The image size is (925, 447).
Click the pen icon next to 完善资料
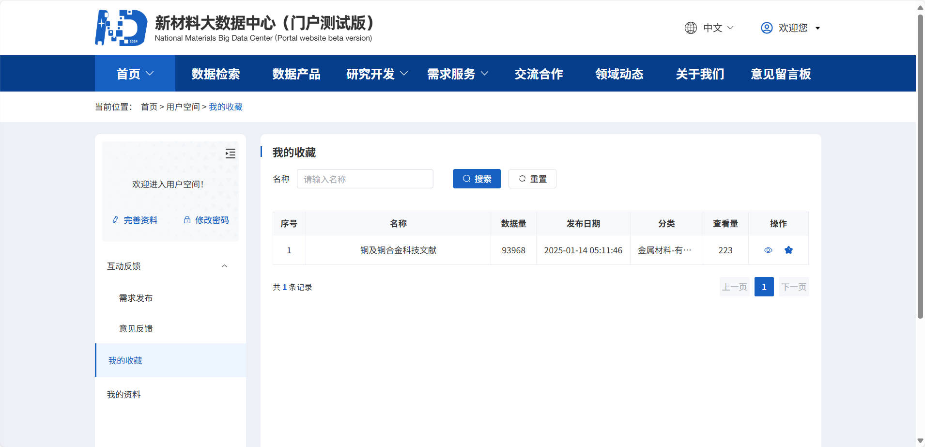tap(115, 219)
